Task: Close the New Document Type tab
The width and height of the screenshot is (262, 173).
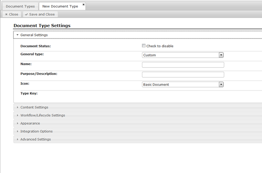Action: coord(84,5)
